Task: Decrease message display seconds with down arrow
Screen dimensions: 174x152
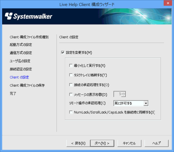Action: pos(124,95)
